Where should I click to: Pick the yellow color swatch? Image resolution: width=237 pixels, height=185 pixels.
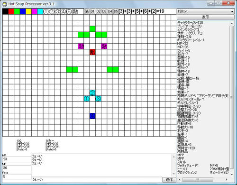(28, 11)
